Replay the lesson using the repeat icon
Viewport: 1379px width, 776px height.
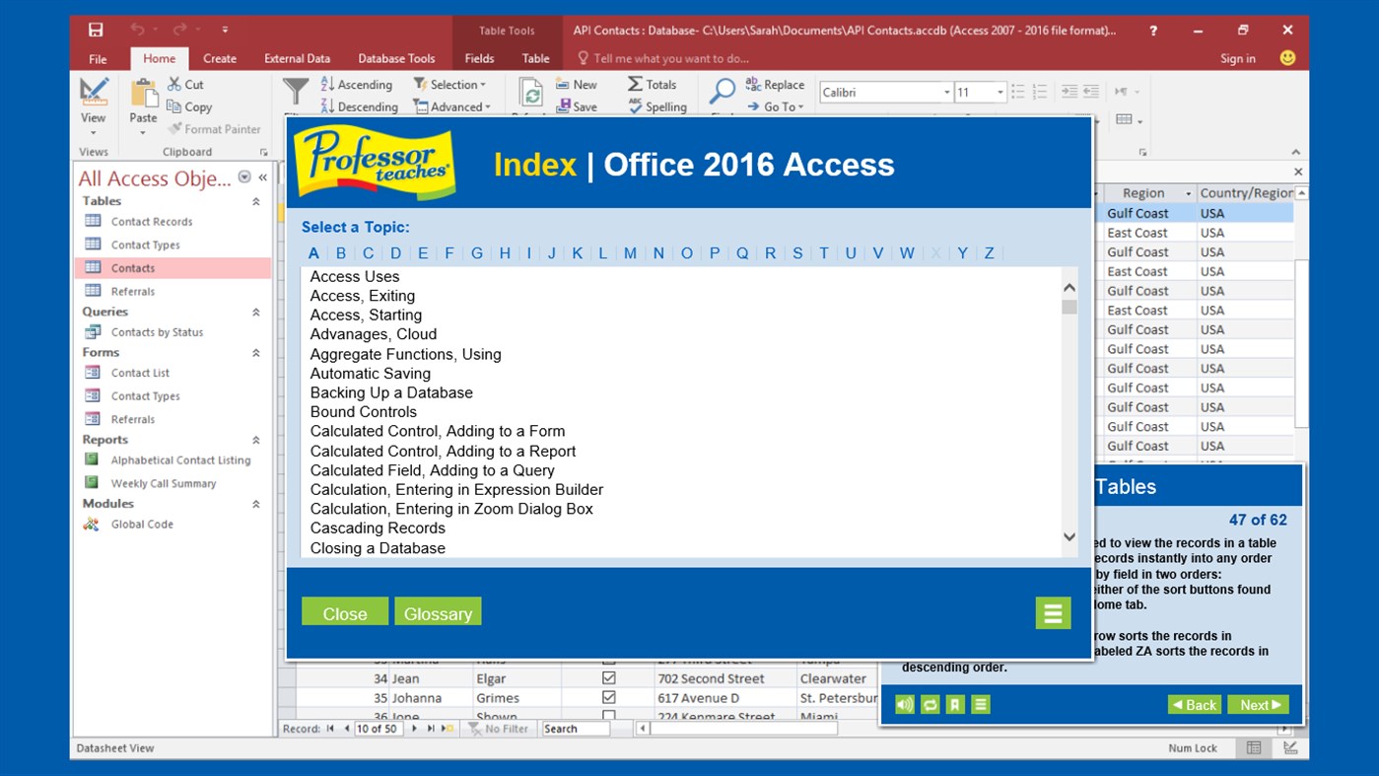(929, 704)
